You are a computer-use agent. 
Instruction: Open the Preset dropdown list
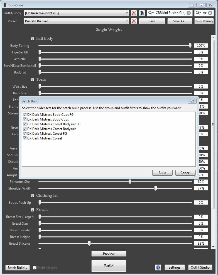pyautogui.click(x=127, y=21)
